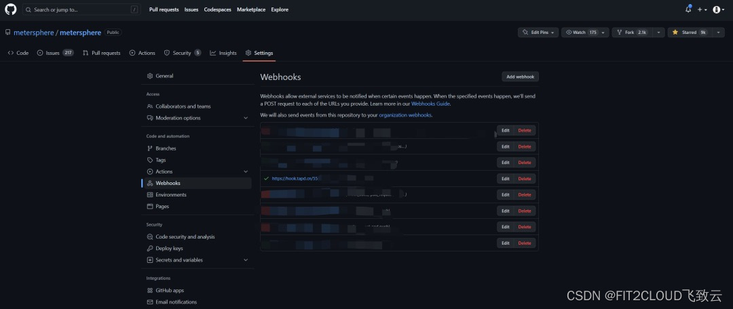Open Email notifications settings

coord(196,302)
